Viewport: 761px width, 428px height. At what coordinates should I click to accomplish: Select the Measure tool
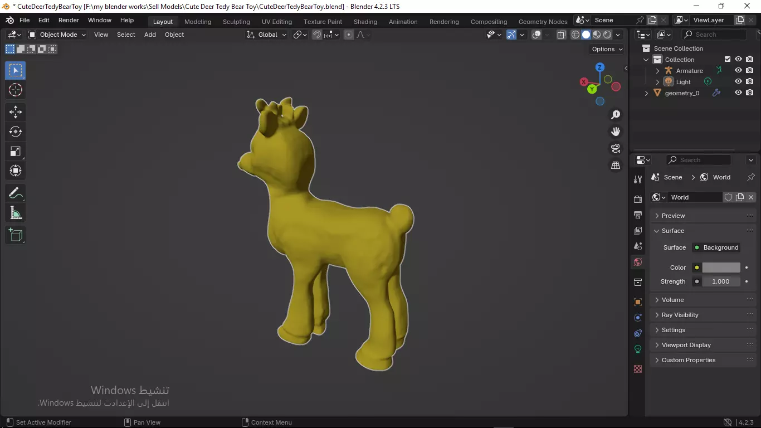[x=16, y=213]
